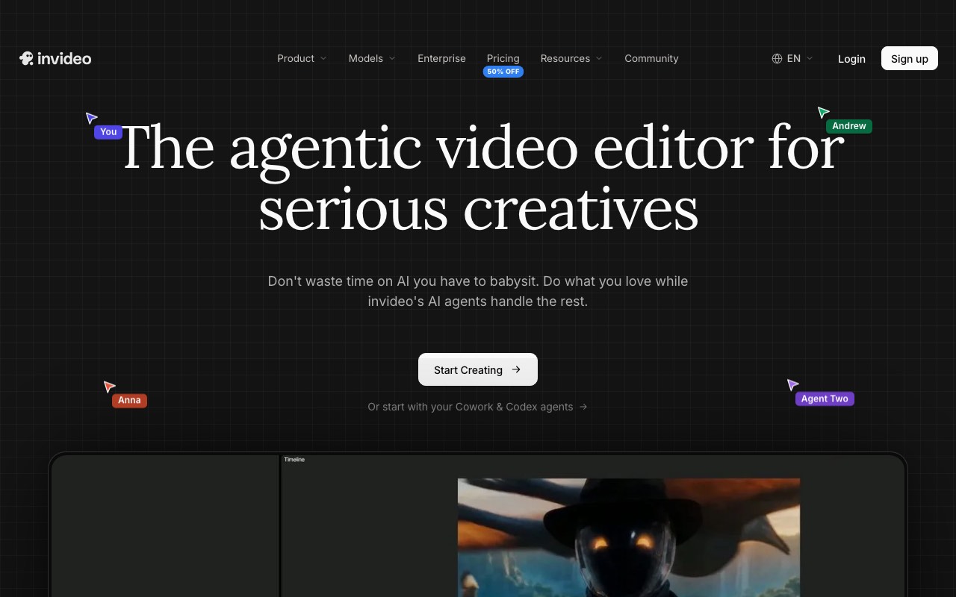Click the globe language icon
This screenshot has width=956, height=597.
coord(777,58)
